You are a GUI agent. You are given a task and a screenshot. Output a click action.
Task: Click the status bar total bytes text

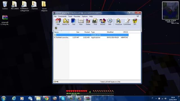coord(110,82)
